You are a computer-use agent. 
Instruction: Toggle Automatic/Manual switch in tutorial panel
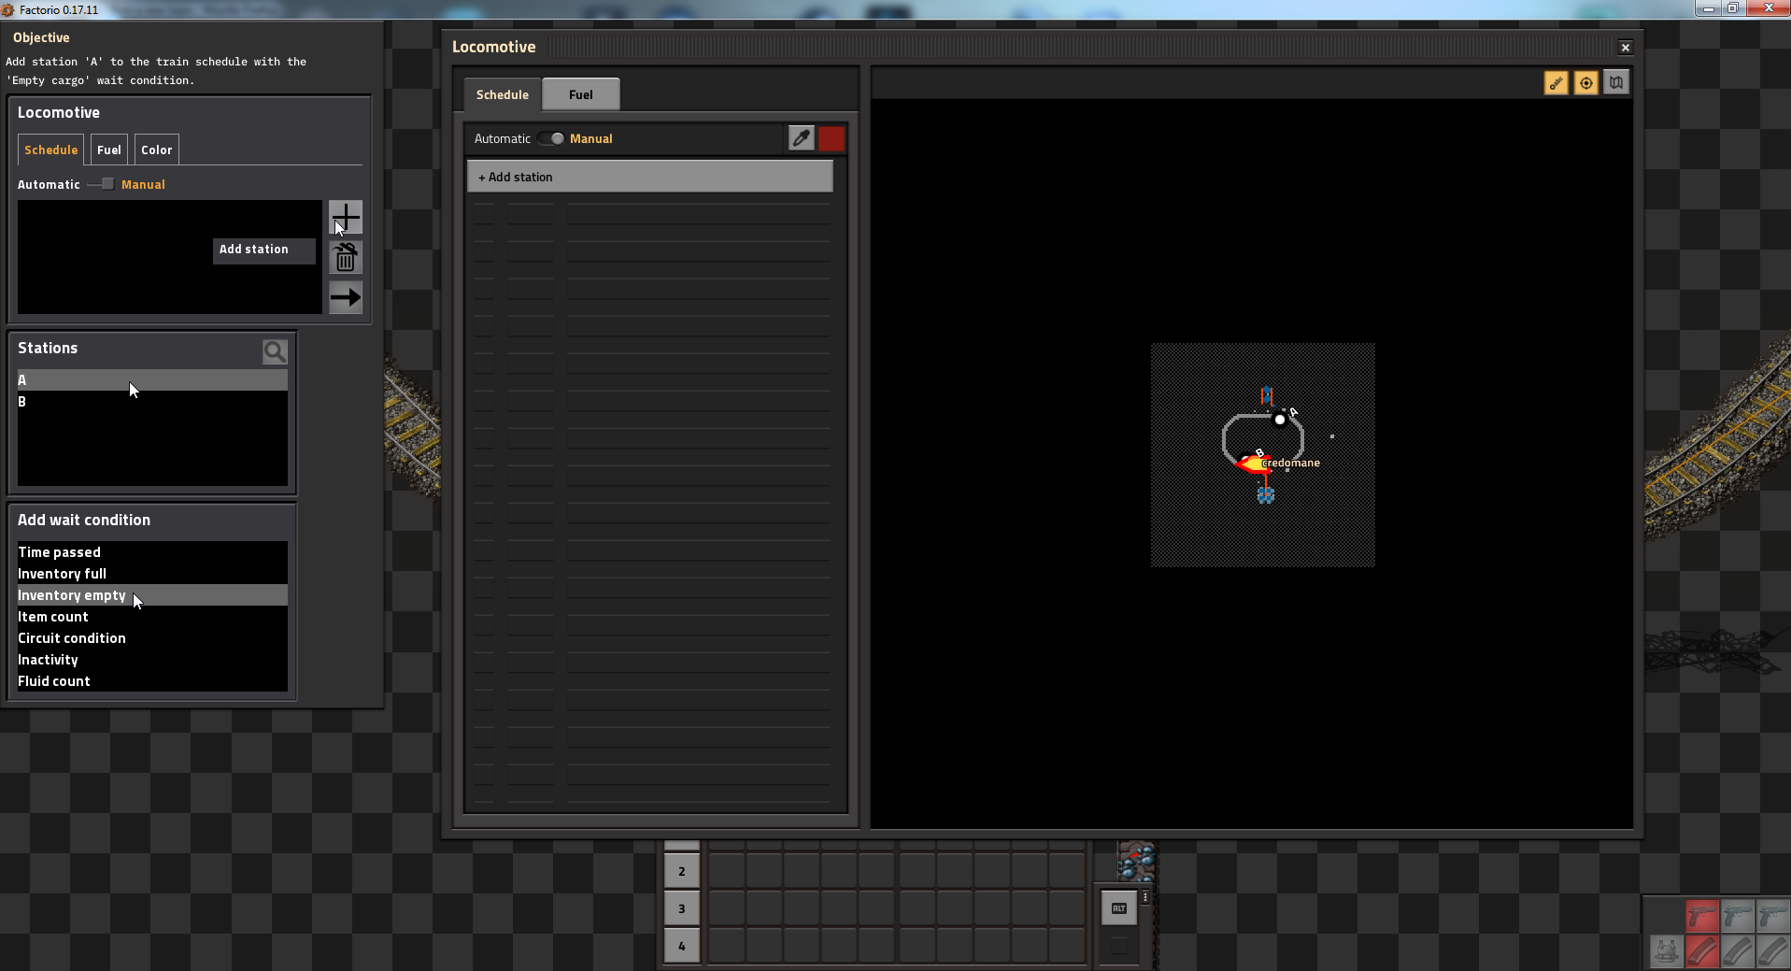point(101,184)
